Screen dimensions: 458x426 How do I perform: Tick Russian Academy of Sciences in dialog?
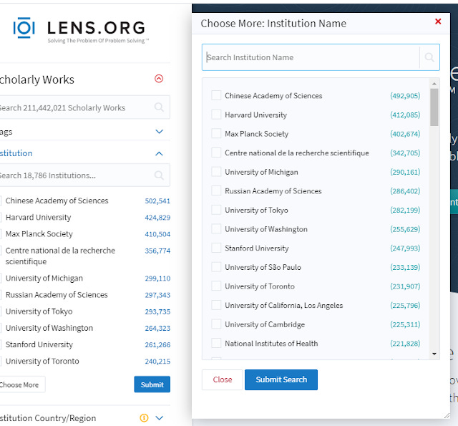pyautogui.click(x=216, y=190)
